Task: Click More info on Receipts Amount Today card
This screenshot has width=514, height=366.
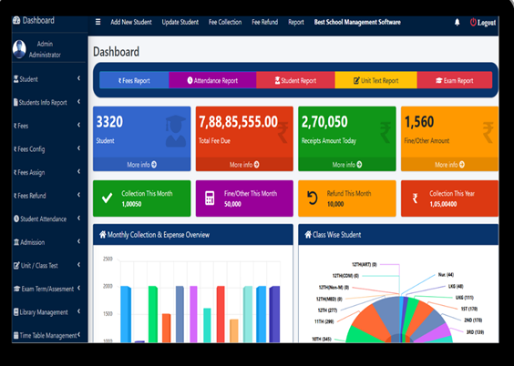Action: click(347, 165)
